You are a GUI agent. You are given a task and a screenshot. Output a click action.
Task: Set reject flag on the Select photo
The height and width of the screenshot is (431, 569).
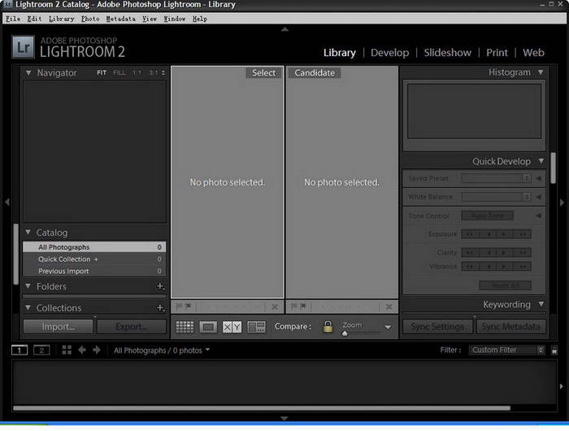pos(189,306)
